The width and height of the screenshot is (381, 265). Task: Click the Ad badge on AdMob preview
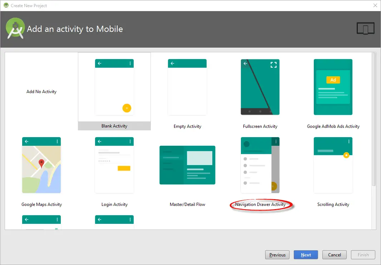pos(333,80)
